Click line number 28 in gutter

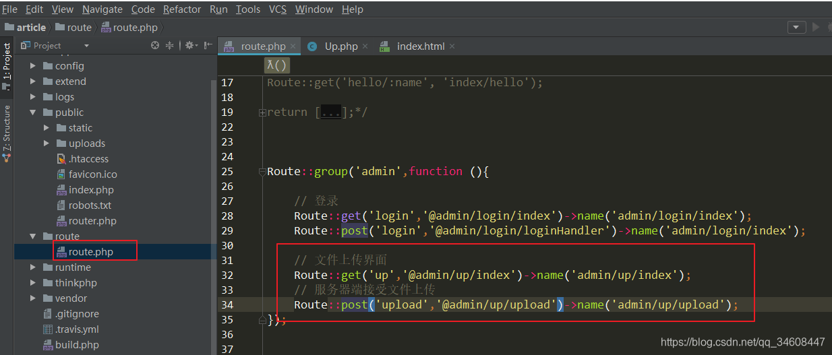pyautogui.click(x=227, y=216)
